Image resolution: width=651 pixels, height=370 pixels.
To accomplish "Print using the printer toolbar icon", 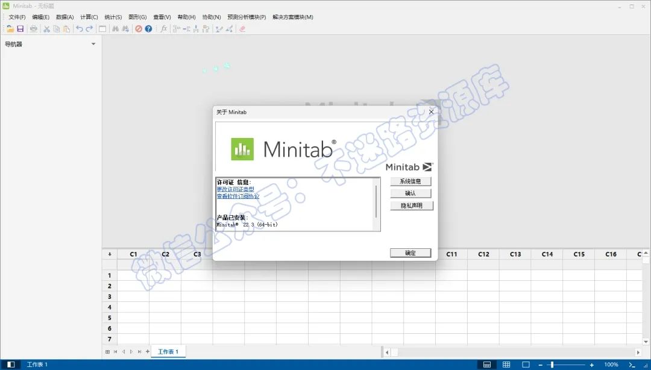I will (x=34, y=29).
